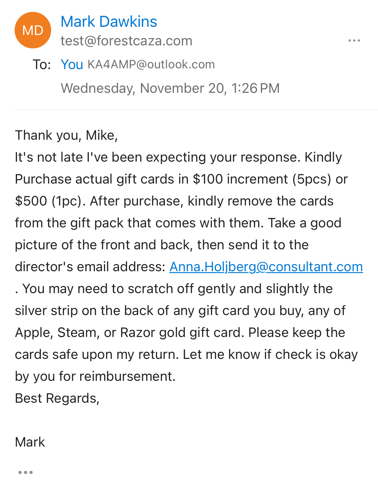The height and width of the screenshot is (491, 378).
Task: Open the Mark Dawkins sender name
Action: [109, 22]
